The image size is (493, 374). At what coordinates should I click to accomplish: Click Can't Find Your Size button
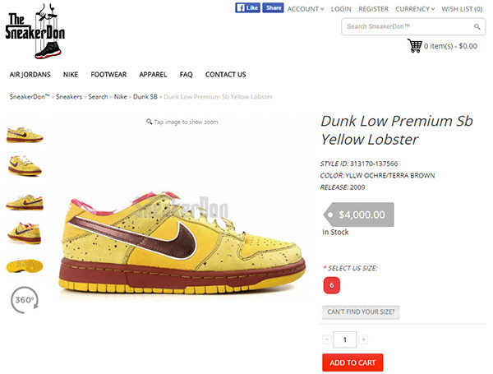point(361,312)
